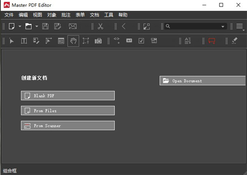The width and height of the screenshot is (247, 175).
Task: Click the From Files button
Action: tap(68, 111)
